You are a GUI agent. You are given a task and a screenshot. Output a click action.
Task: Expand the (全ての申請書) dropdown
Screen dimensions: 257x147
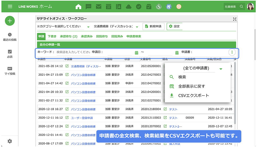pos(221,69)
